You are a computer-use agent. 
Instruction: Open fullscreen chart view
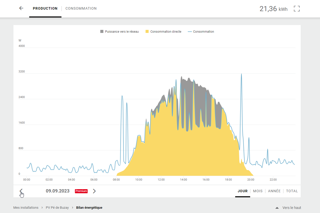[297, 9]
